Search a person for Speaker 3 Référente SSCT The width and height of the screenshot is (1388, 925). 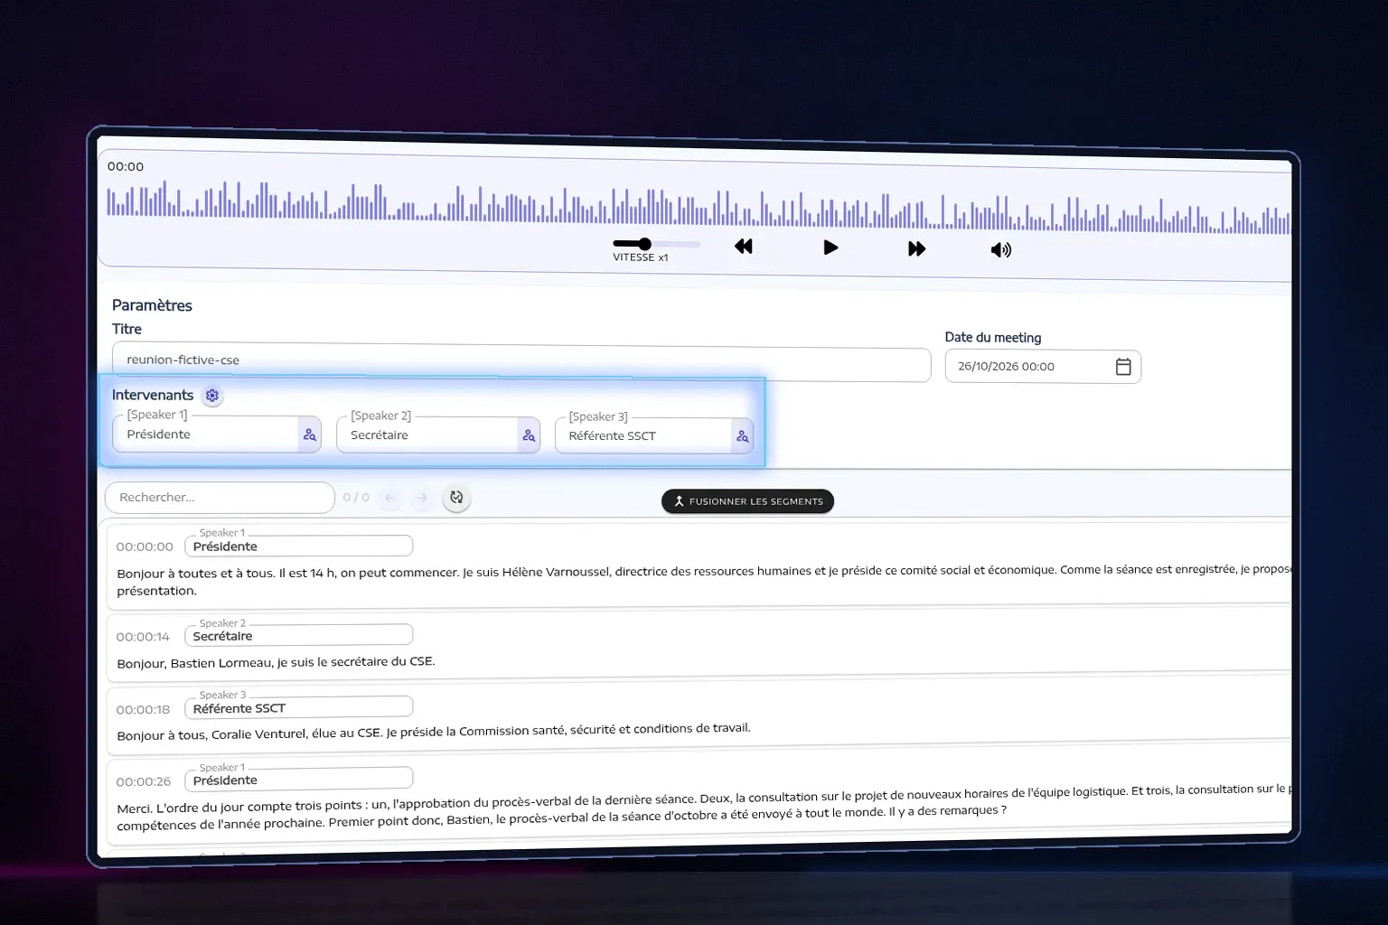click(743, 437)
